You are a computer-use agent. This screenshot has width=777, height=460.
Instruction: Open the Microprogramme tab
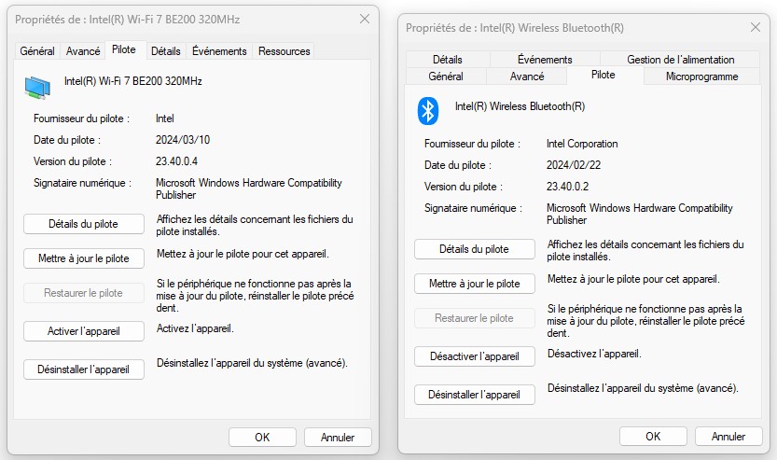click(x=701, y=77)
